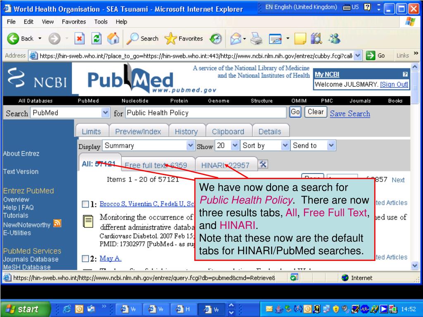Click the tools icon beside HINARI tab
The image size is (423, 317).
point(263,164)
